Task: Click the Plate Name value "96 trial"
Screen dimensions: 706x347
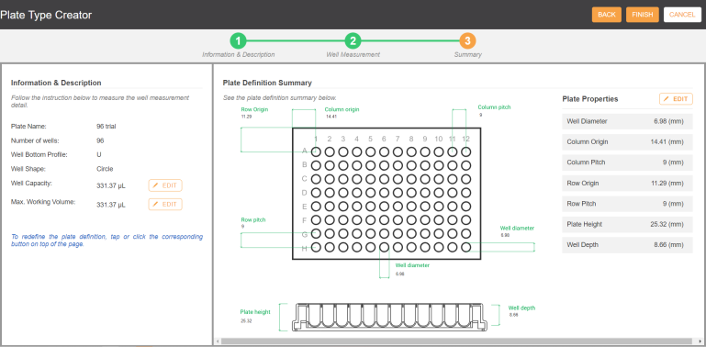Action: 106,127
